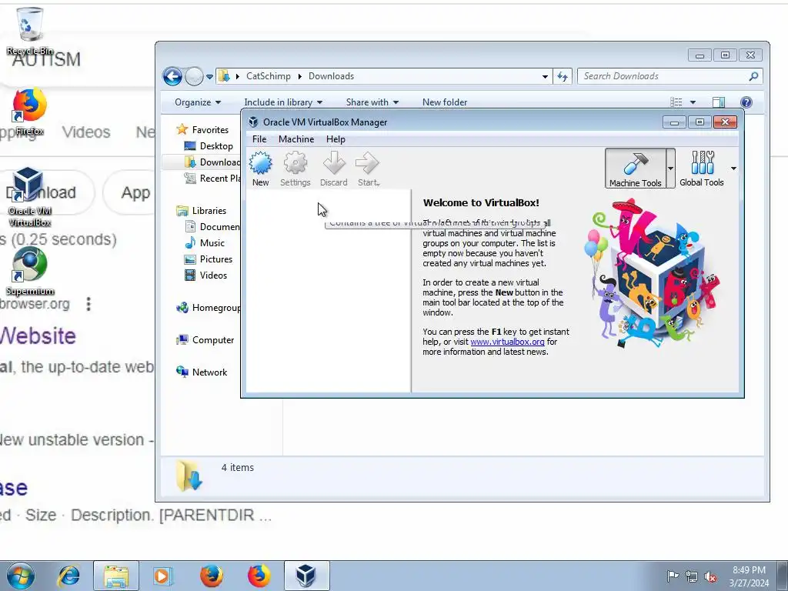Open Explorer help question mark icon

pyautogui.click(x=746, y=102)
